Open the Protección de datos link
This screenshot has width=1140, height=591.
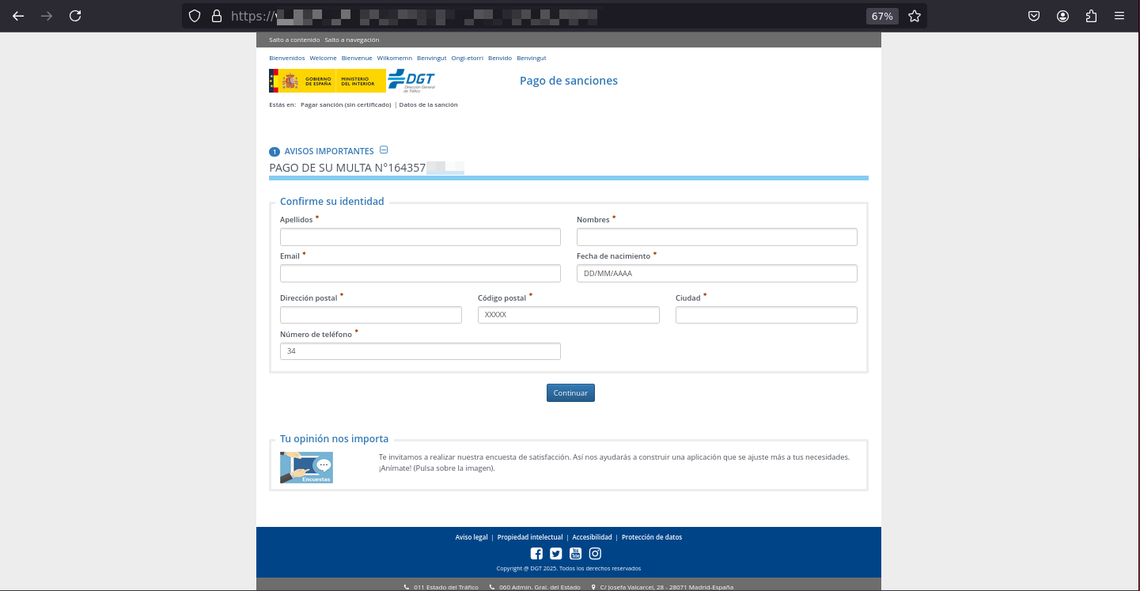coord(652,537)
